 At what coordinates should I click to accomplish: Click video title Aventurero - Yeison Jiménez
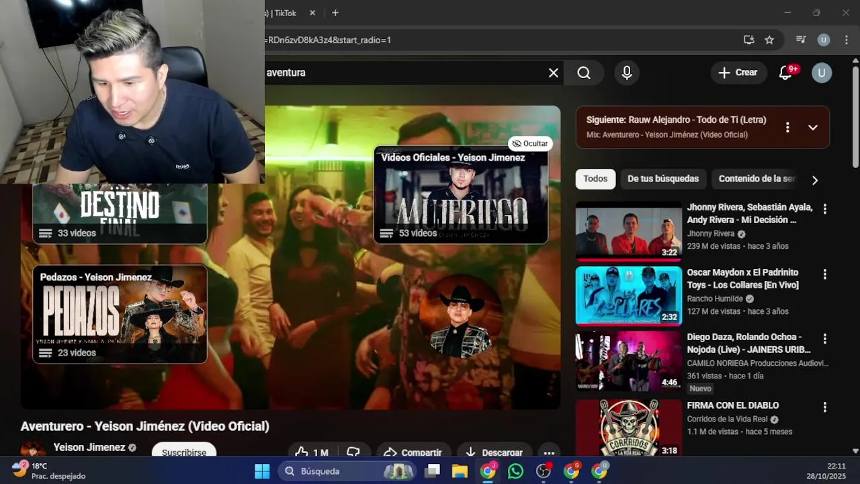145,426
